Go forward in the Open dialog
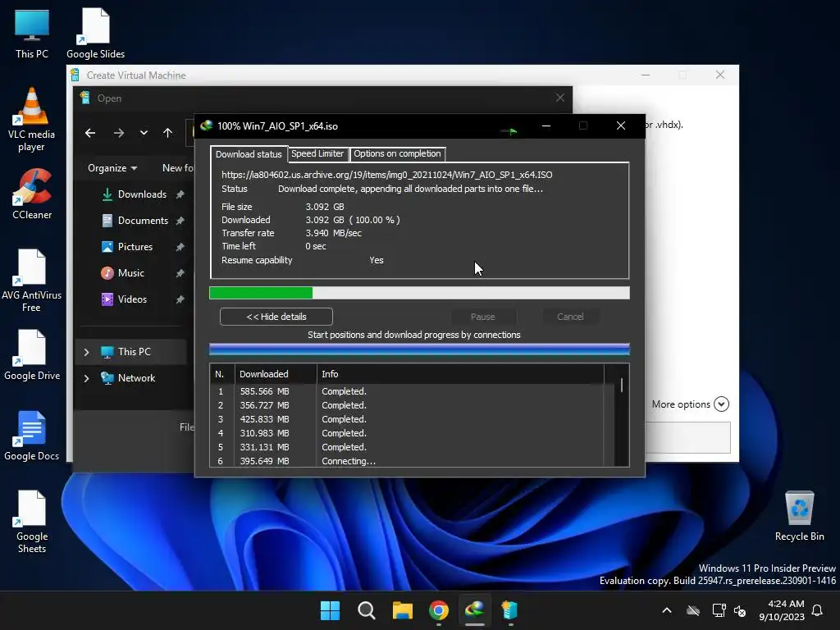This screenshot has height=630, width=840. click(119, 133)
